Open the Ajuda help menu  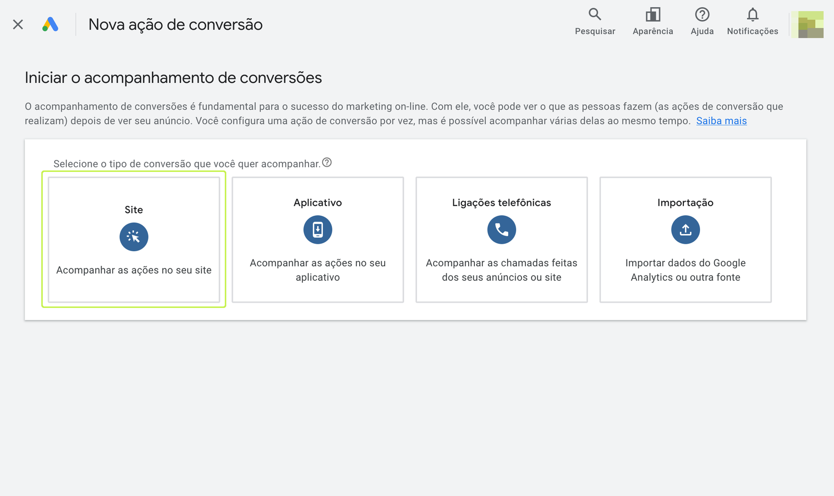click(x=702, y=21)
